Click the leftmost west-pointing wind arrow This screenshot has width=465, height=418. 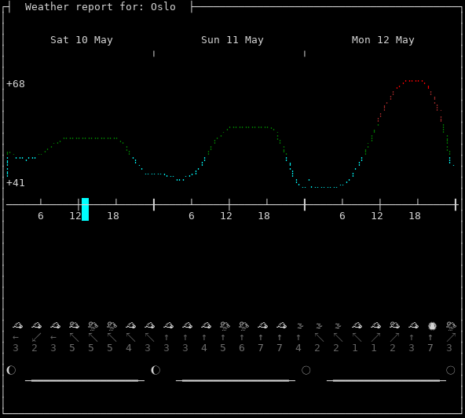[16, 337]
